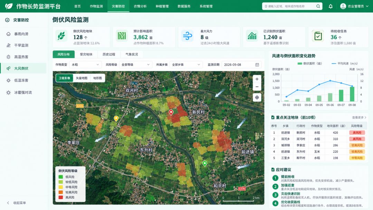Click the 干旱监测 sidebar icon
The width and height of the screenshot is (373, 210).
pyautogui.click(x=9, y=45)
